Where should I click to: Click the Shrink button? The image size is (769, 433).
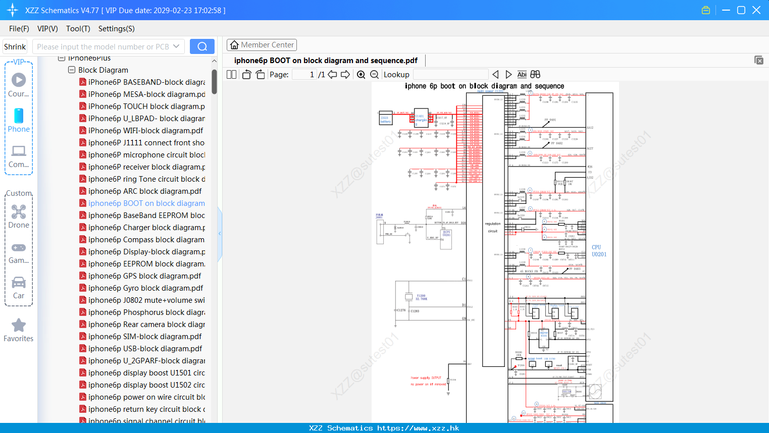pos(15,46)
